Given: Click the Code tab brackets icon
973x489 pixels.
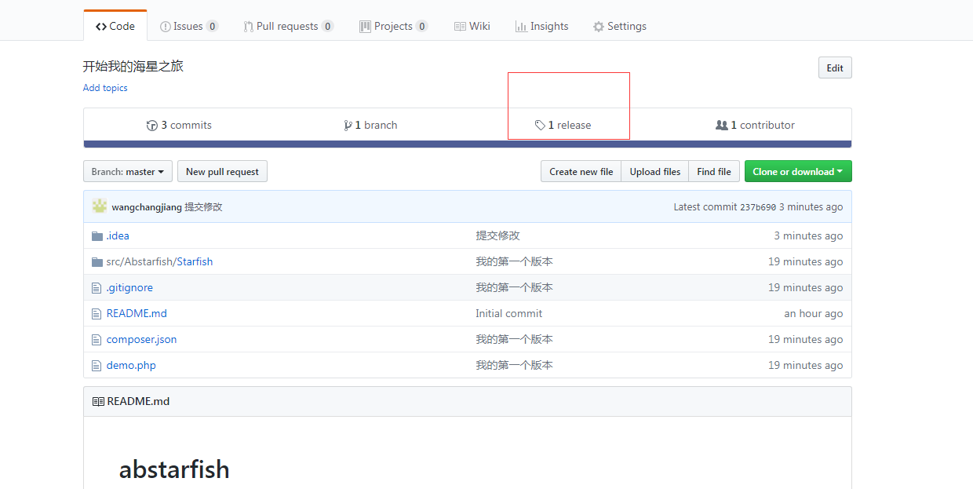Looking at the screenshot, I should 101,27.
